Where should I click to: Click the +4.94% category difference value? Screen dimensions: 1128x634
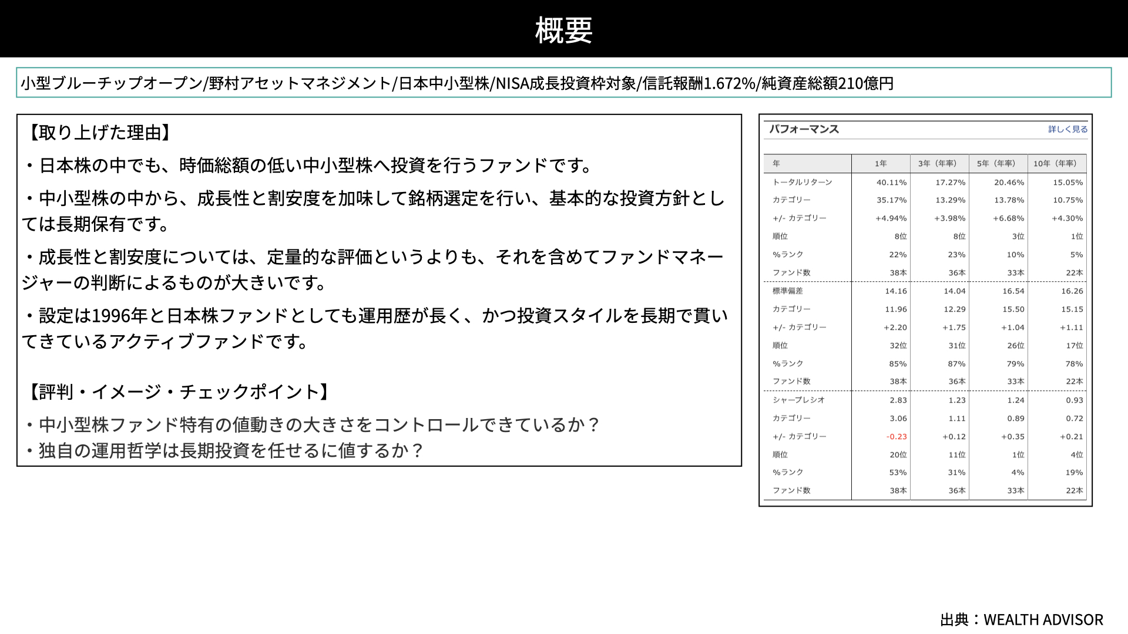(891, 218)
